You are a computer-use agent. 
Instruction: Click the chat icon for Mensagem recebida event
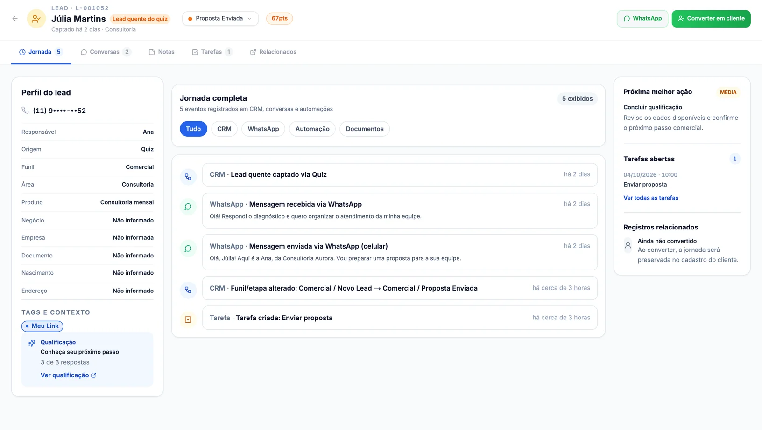click(x=188, y=207)
